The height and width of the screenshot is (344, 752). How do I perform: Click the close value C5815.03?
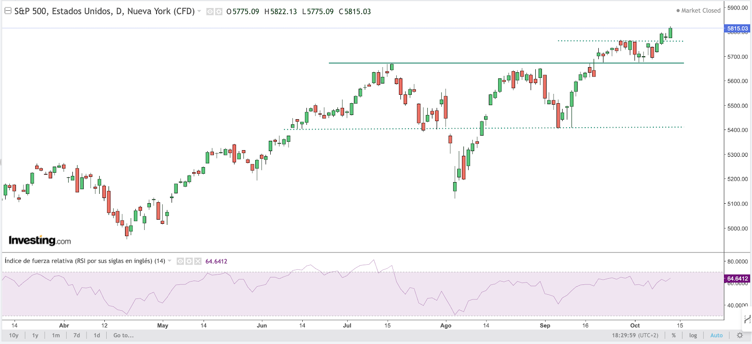point(355,12)
